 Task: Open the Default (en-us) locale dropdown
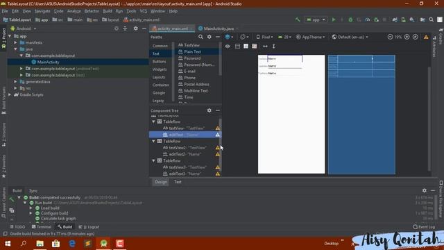click(350, 37)
